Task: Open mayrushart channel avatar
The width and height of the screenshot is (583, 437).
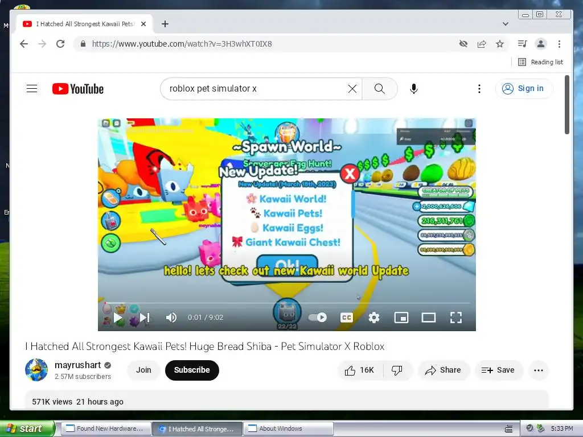Action: point(36,370)
